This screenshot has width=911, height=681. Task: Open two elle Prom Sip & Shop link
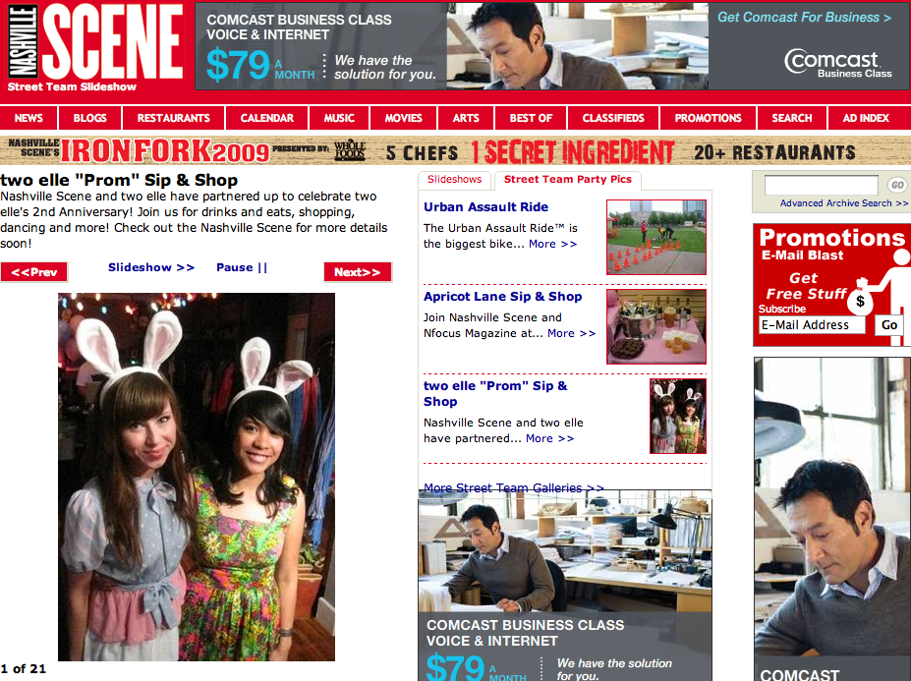point(495,393)
